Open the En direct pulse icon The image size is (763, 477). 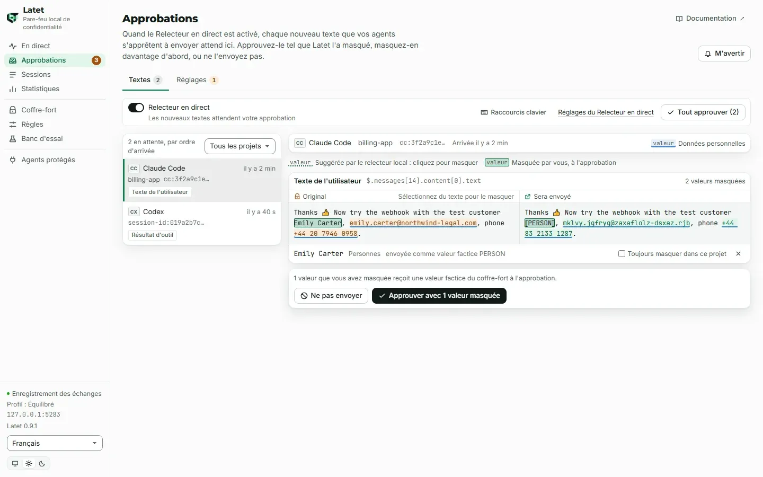(13, 46)
